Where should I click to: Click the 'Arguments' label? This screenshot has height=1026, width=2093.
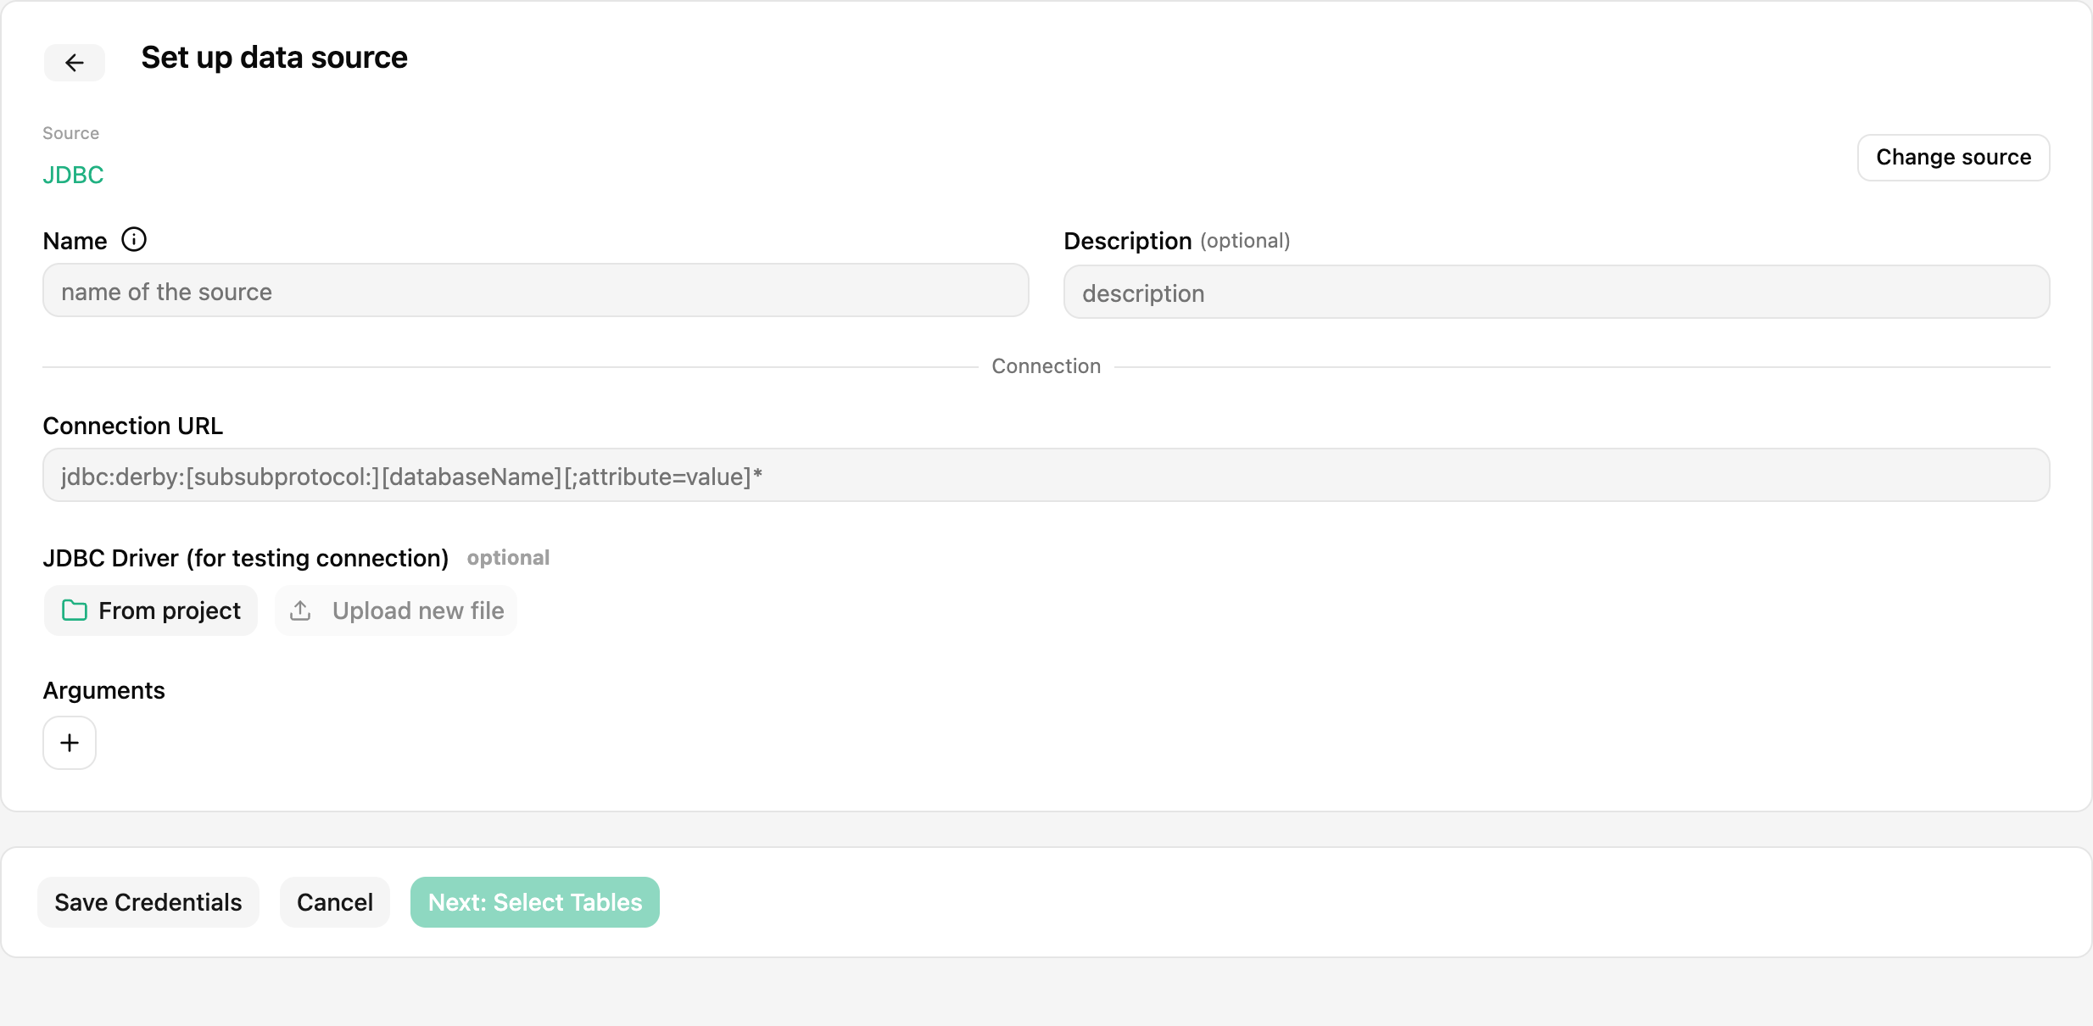tap(104, 690)
